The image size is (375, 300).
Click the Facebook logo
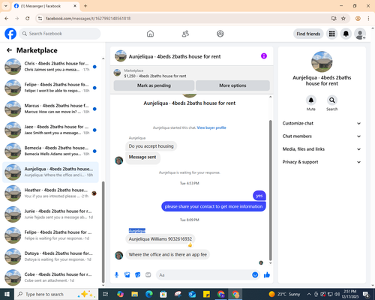click(10, 34)
